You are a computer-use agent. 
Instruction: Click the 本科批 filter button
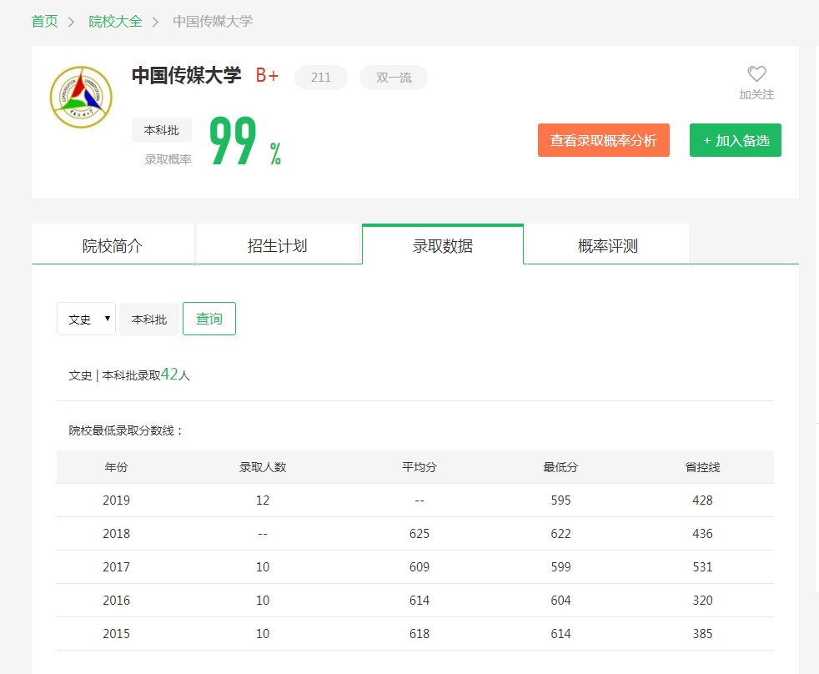tap(149, 319)
